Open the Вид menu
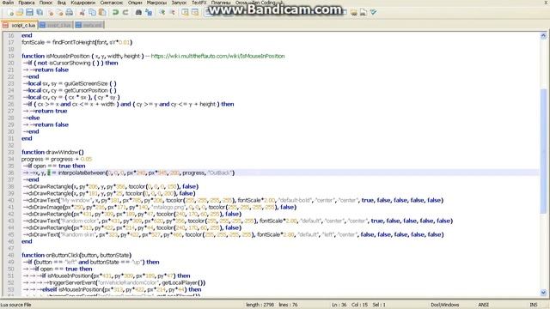 tap(61, 3)
